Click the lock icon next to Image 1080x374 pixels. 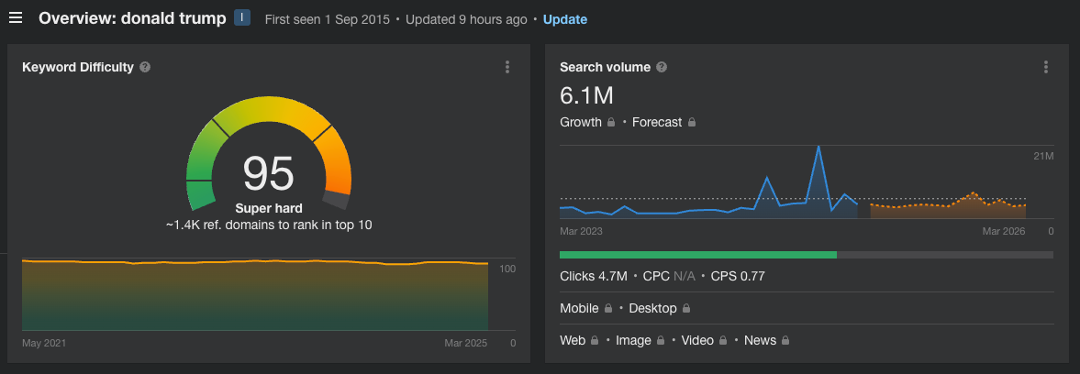[x=661, y=340]
